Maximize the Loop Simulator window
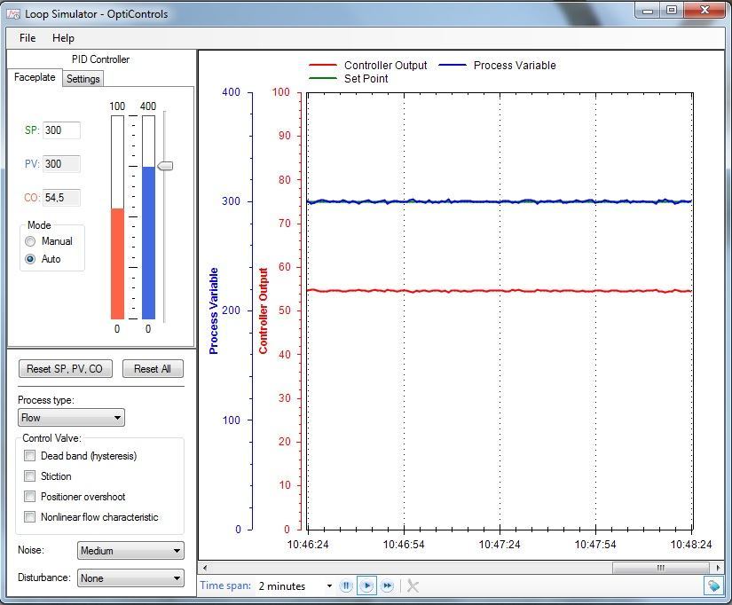This screenshot has width=732, height=605. (672, 11)
